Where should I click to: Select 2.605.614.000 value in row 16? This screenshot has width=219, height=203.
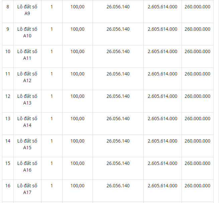tap(162, 186)
